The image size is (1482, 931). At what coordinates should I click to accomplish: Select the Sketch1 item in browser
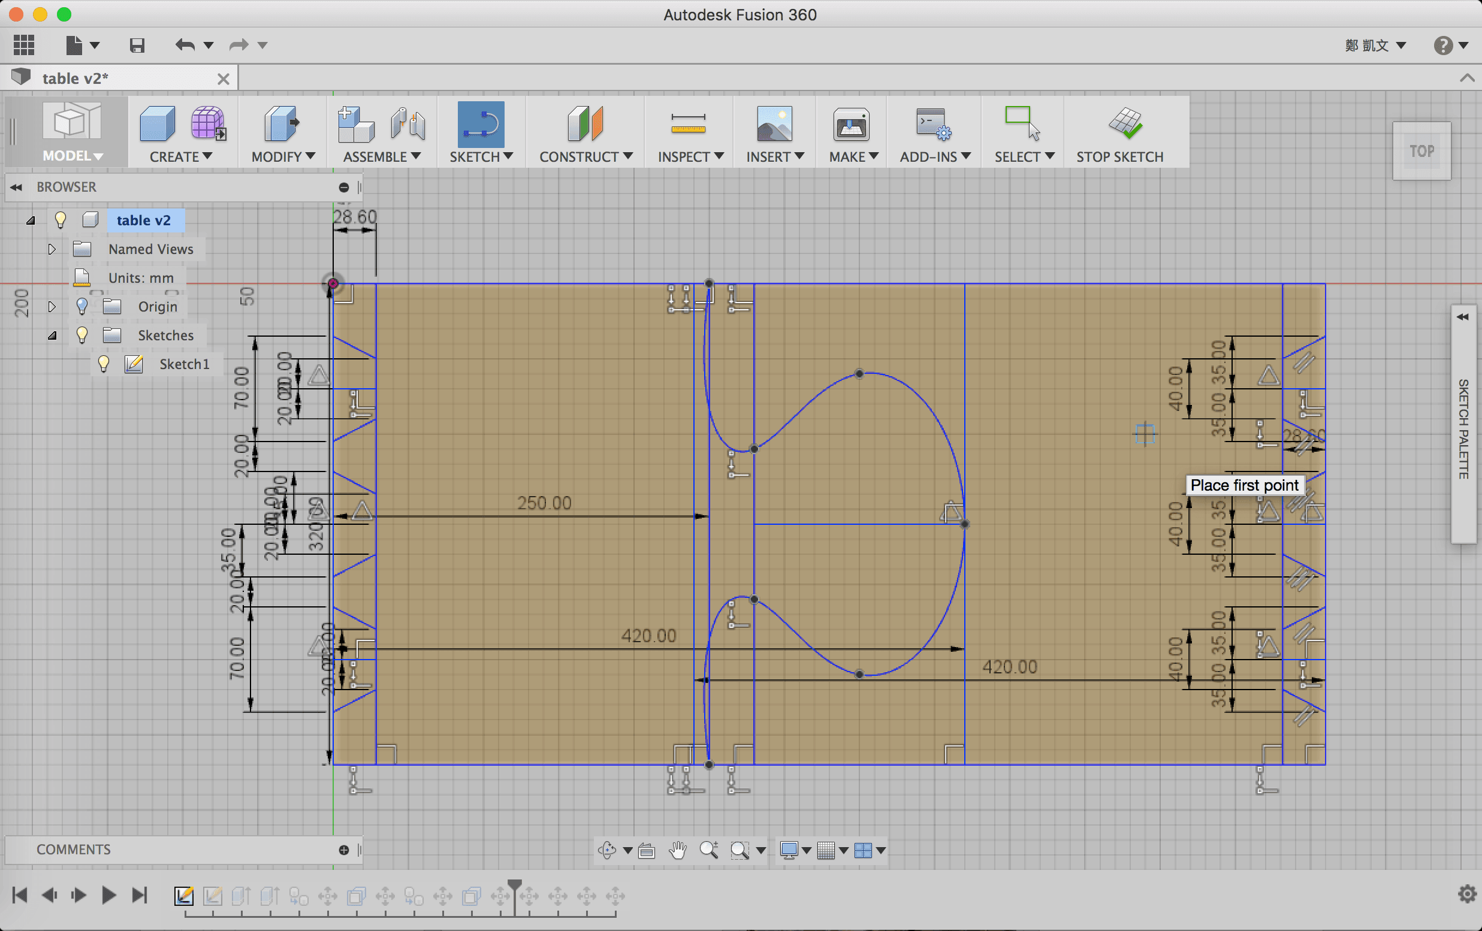pyautogui.click(x=185, y=364)
